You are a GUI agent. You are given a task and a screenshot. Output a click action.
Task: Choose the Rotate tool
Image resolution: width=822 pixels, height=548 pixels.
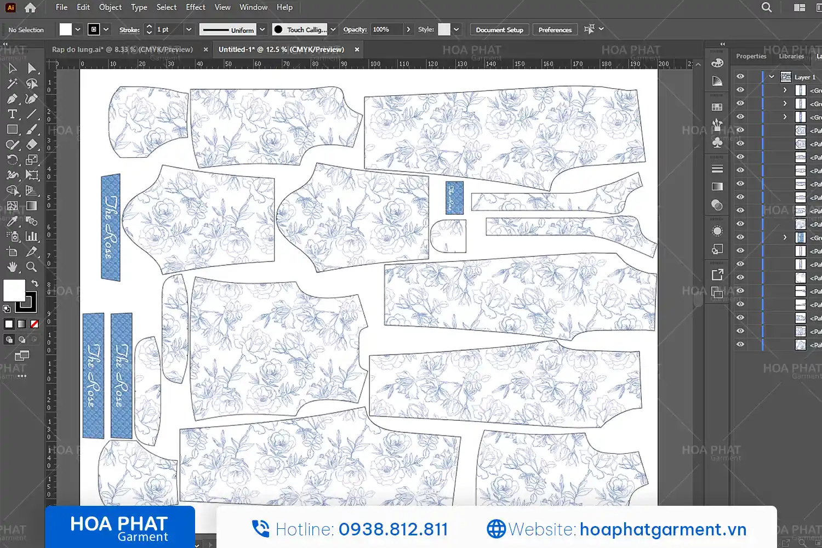pyautogui.click(x=12, y=160)
